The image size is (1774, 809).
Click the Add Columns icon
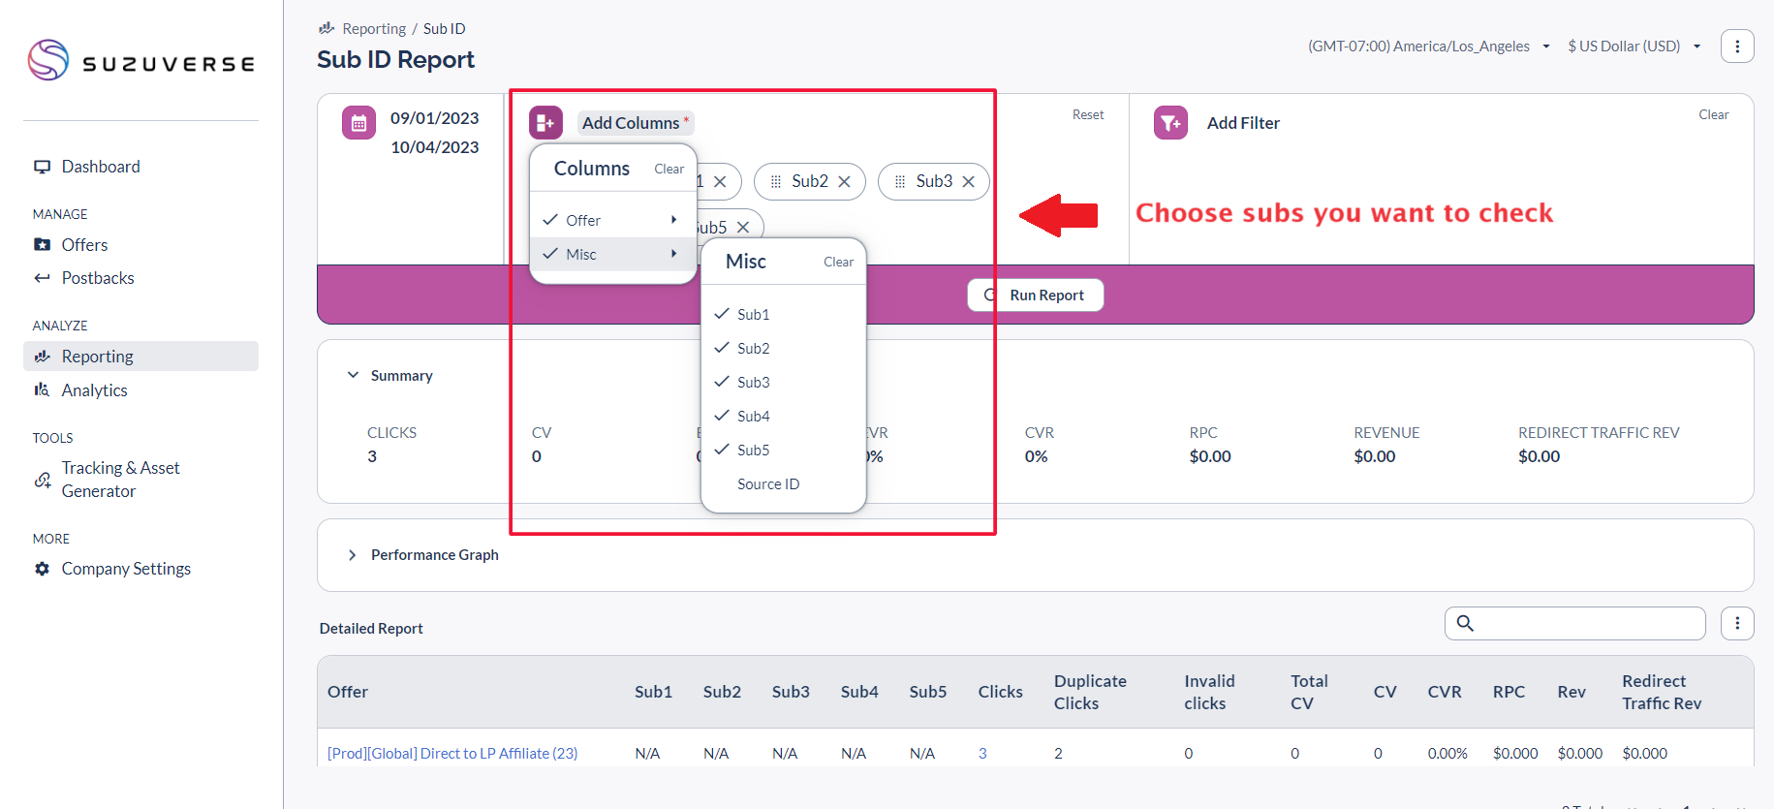click(x=545, y=123)
